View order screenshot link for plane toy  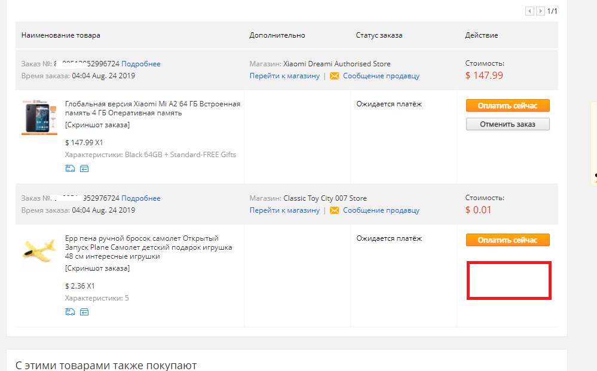(x=97, y=268)
